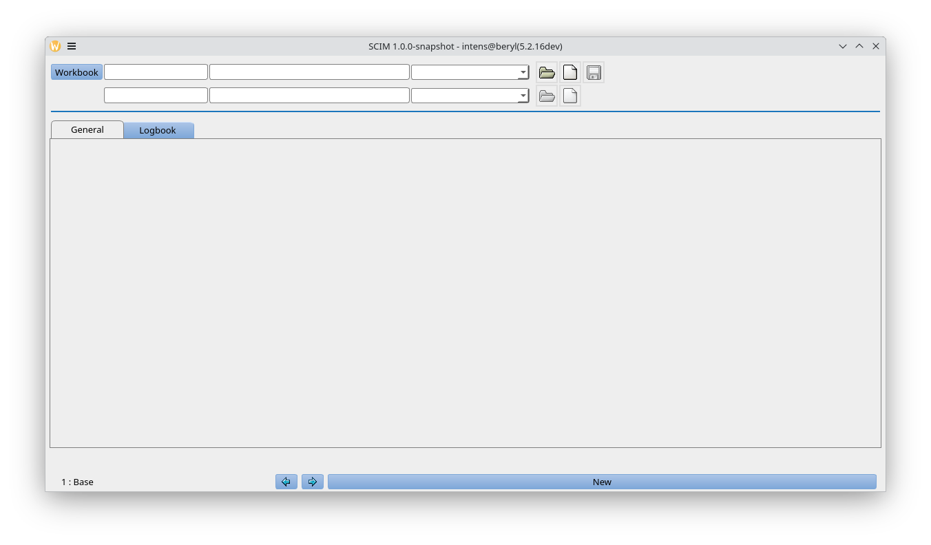
Task: Open the combo box in the second row
Action: [x=470, y=96]
